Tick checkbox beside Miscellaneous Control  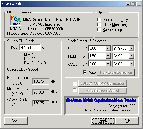click(x=75, y=90)
